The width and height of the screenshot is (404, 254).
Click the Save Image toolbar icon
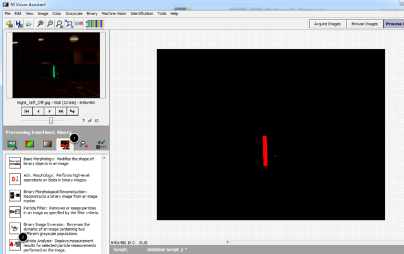coord(19,24)
